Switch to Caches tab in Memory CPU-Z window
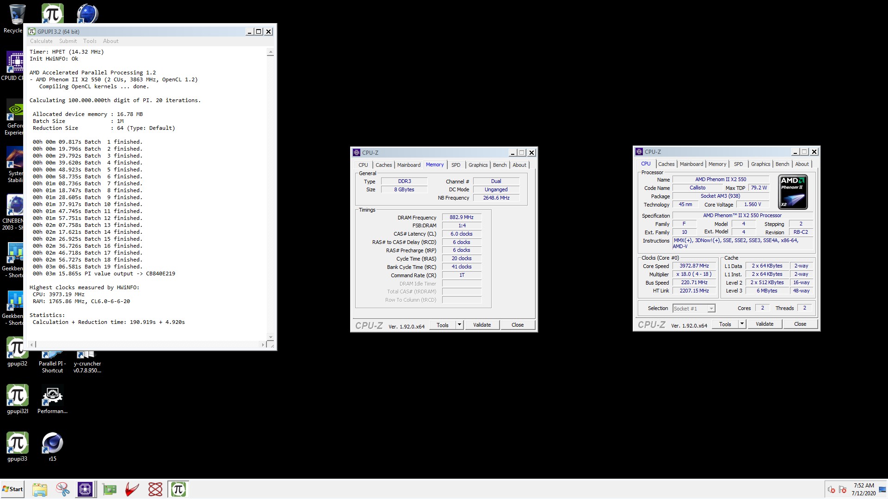 (383, 165)
